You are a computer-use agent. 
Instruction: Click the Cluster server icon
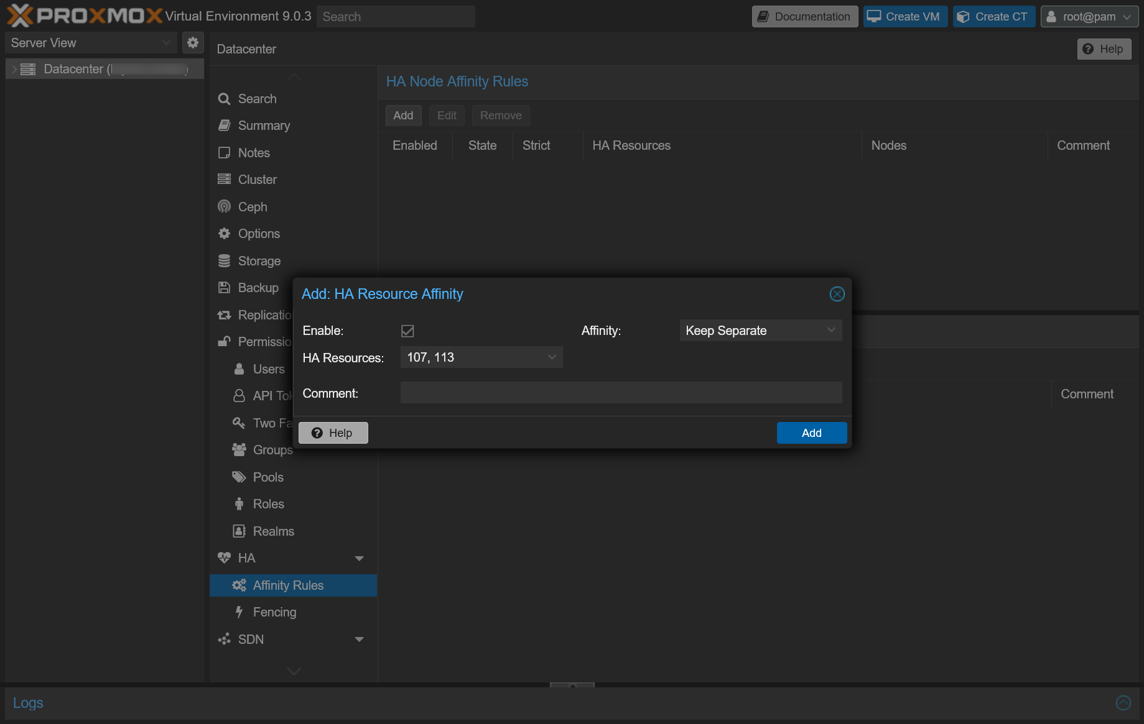(224, 180)
